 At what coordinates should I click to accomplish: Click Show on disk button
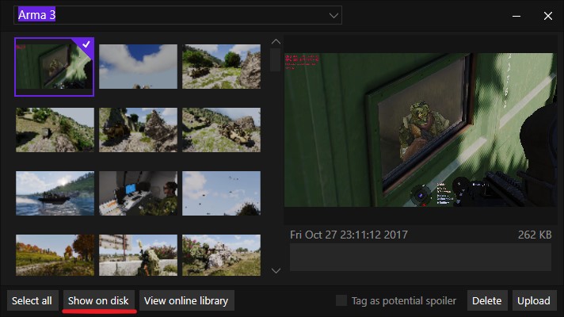pos(98,300)
